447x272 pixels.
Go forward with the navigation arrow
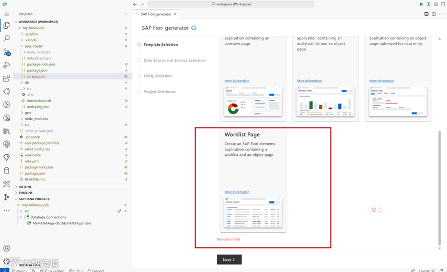[x=142, y=4]
